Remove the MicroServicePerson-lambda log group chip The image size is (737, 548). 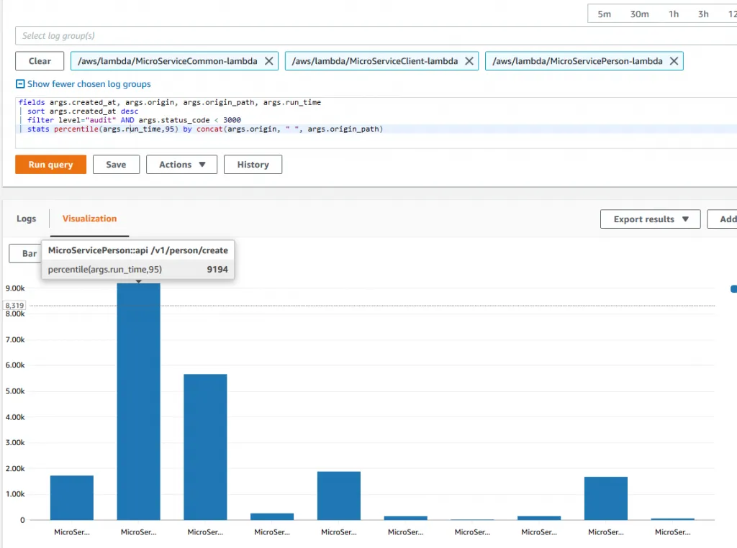pos(674,61)
